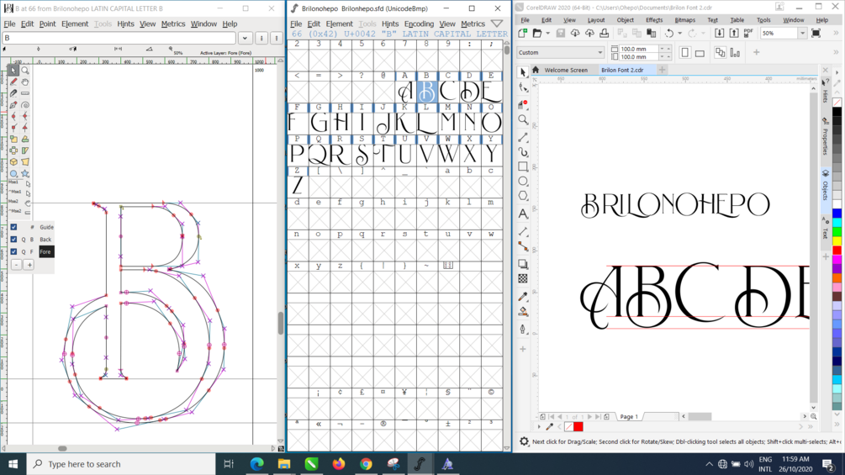Choose the CorelDRAW Pick tool
Screen dimensions: 845x475
[523, 72]
